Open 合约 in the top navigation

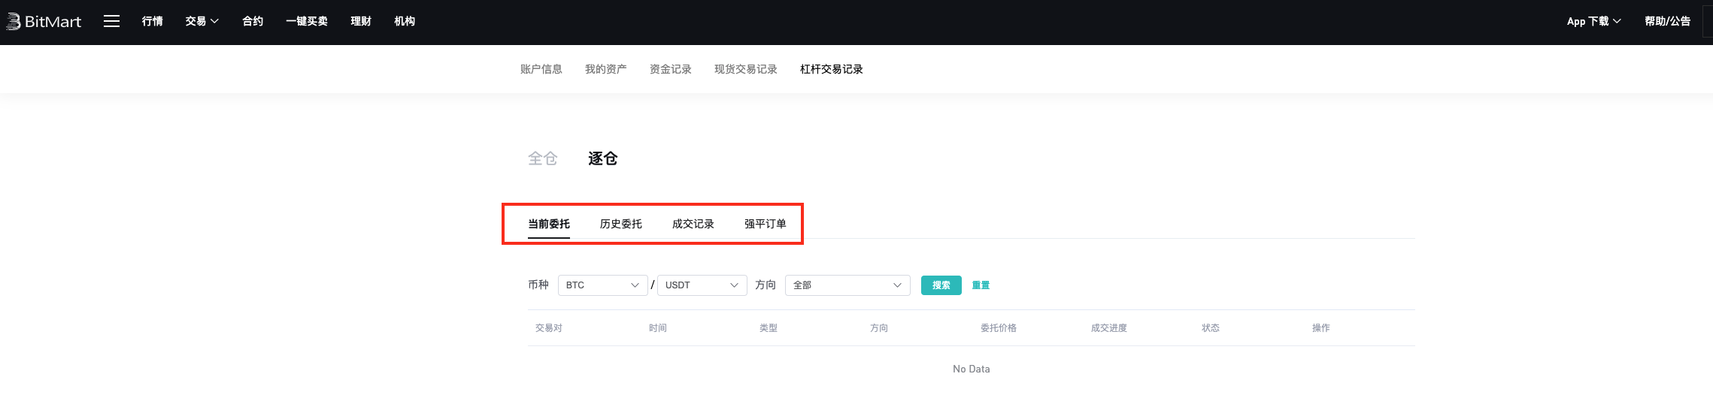(253, 22)
